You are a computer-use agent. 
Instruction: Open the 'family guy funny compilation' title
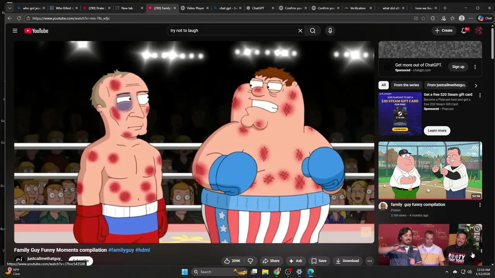pos(418,205)
